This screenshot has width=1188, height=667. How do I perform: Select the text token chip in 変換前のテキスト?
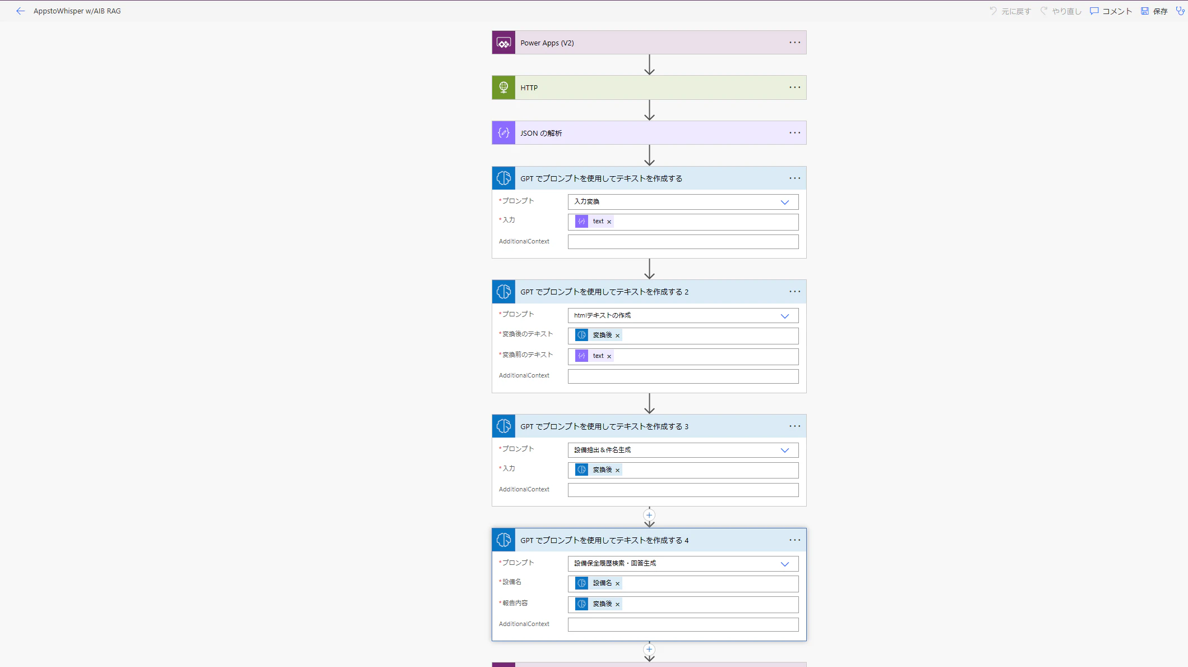click(x=594, y=357)
